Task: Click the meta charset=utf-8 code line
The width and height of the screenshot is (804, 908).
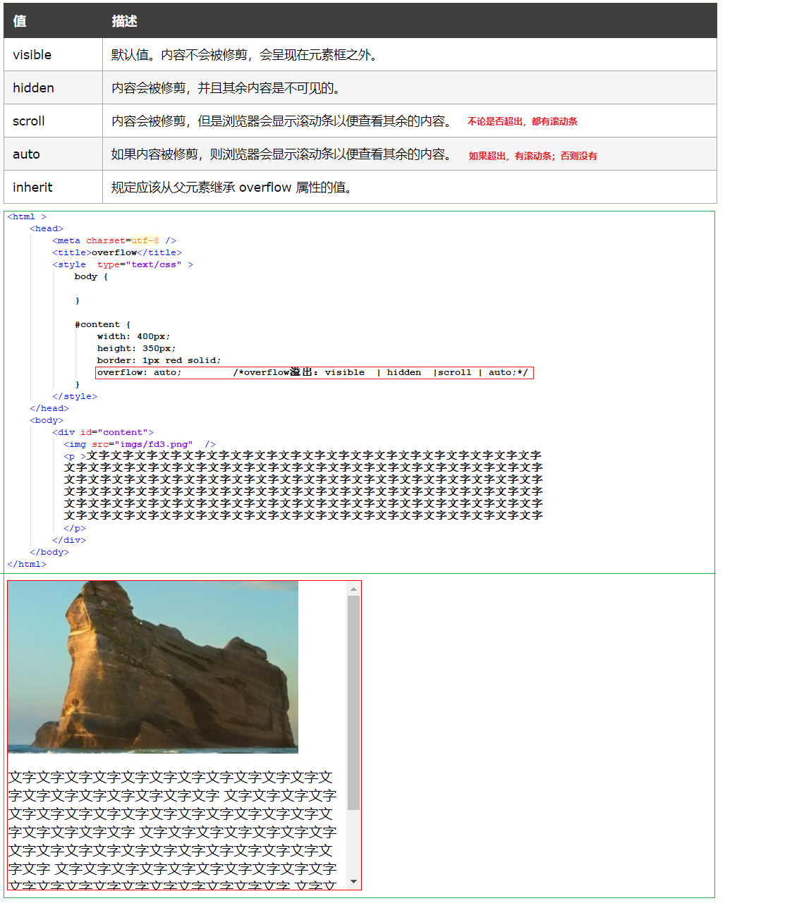Action: tap(114, 241)
